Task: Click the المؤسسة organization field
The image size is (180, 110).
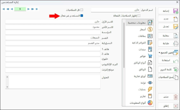Action: tap(53, 32)
